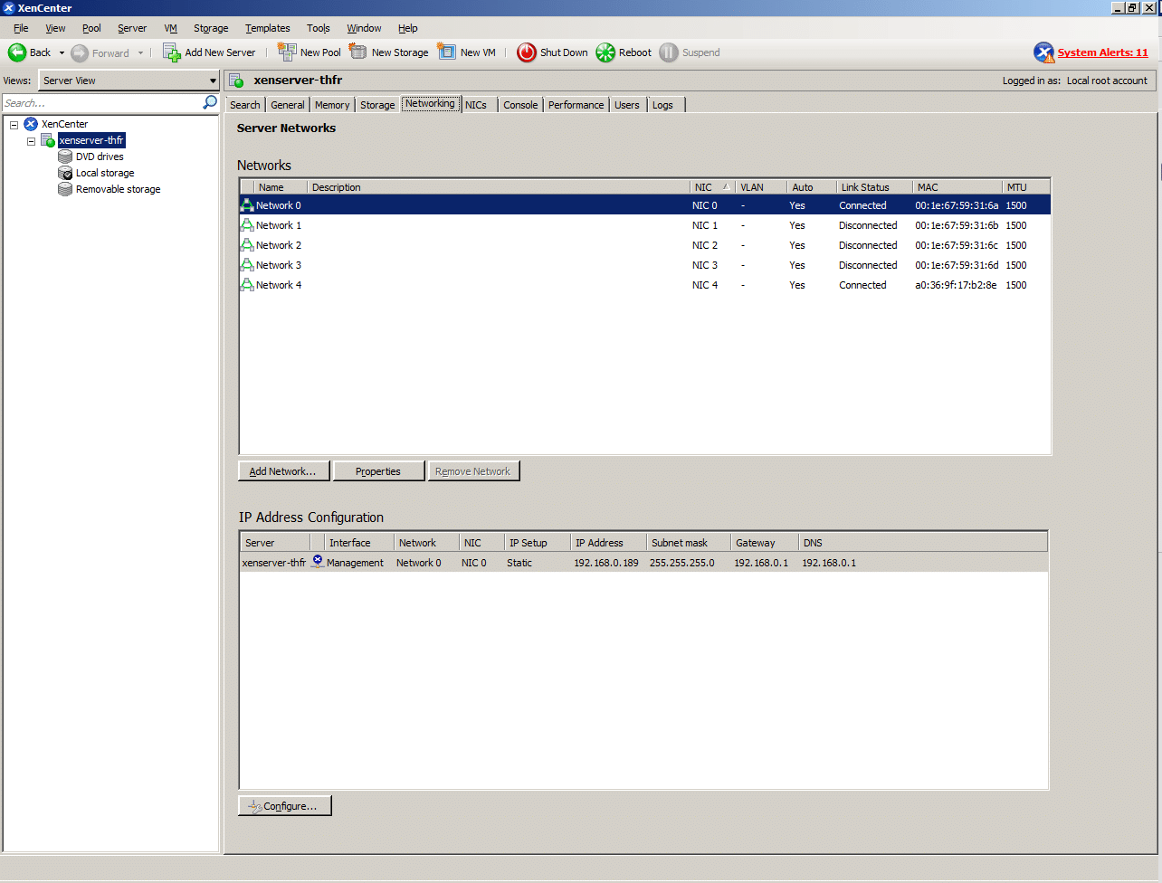Open the Help menu
Screen dimensions: 1162x883
(x=408, y=28)
